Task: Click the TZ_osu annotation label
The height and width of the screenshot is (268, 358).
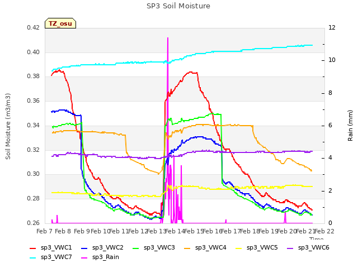Action: tap(60, 23)
